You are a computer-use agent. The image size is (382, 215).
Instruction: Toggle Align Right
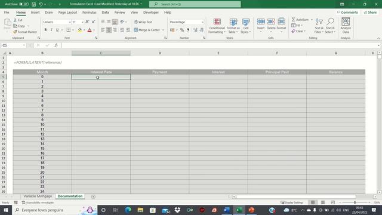click(x=115, y=30)
